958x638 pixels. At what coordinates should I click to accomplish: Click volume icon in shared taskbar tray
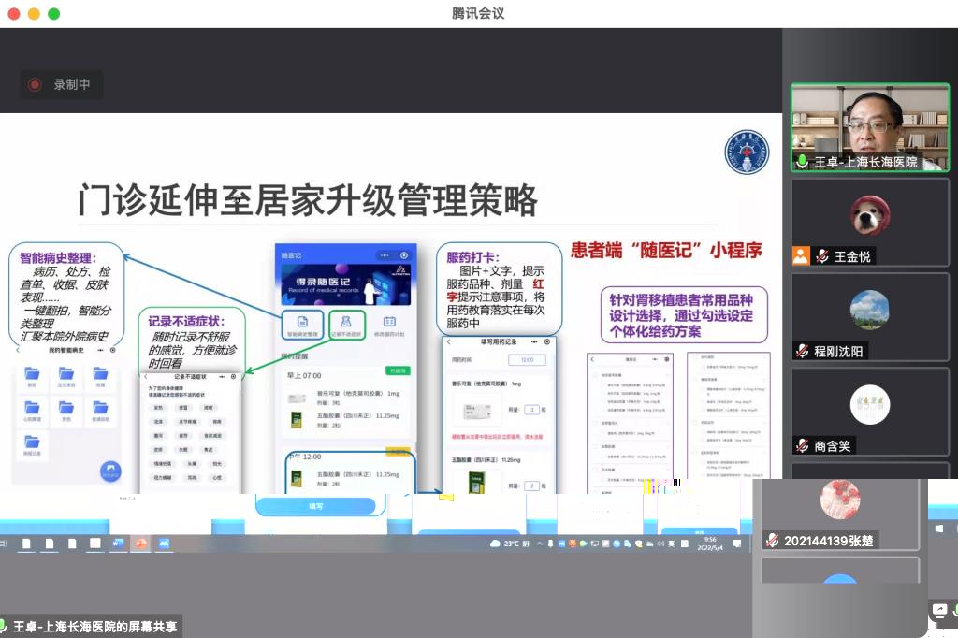(660, 544)
